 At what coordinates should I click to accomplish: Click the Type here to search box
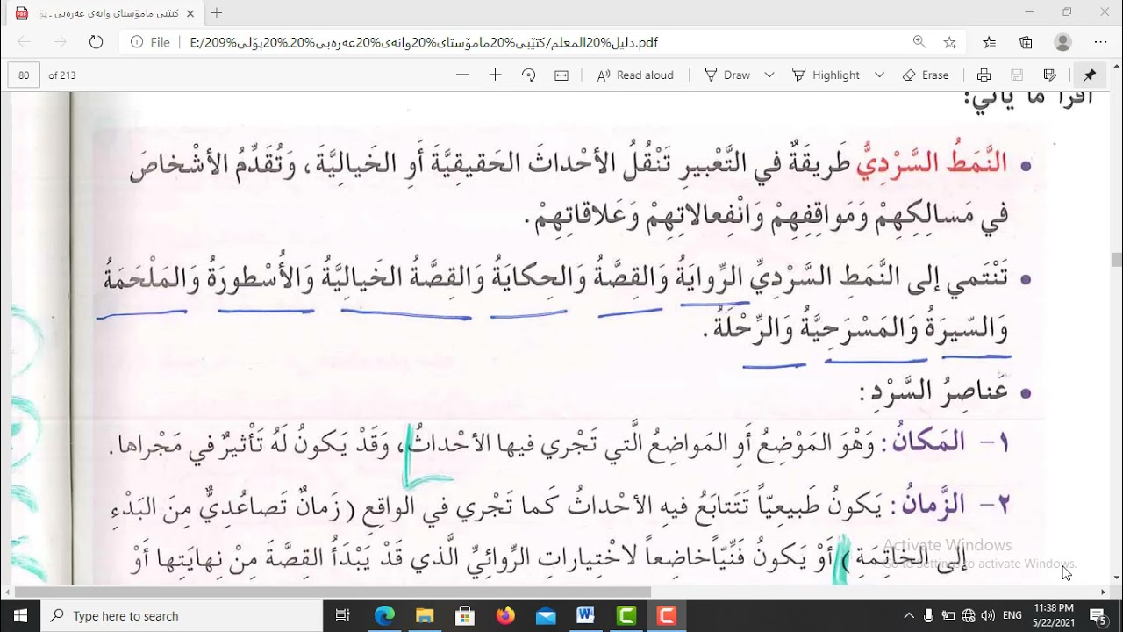pos(182,615)
